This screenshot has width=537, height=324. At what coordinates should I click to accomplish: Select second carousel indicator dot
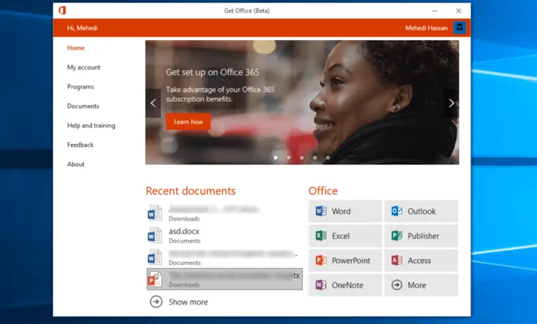(288, 158)
